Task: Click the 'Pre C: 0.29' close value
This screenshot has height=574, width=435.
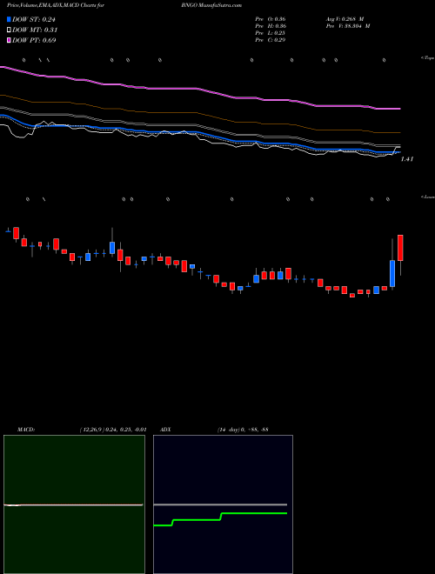Action: 271,40
